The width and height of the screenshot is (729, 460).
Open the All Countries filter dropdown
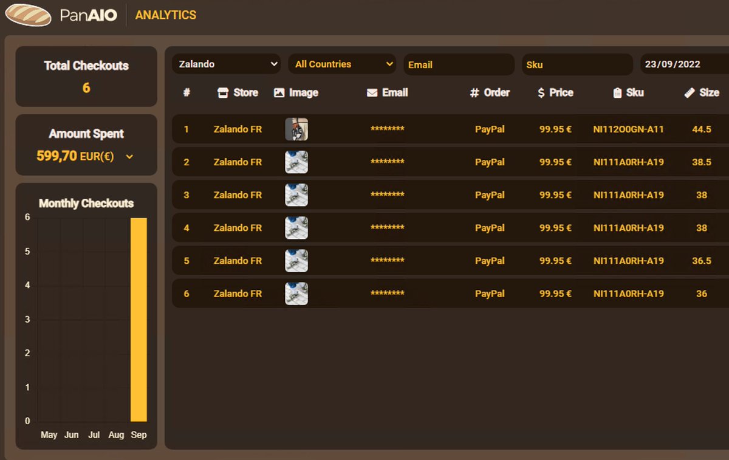pyautogui.click(x=342, y=64)
